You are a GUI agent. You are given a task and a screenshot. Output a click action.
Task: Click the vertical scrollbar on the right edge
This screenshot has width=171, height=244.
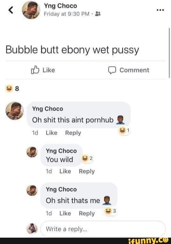tap(169, 53)
